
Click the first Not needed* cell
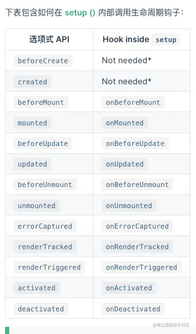[x=127, y=61]
